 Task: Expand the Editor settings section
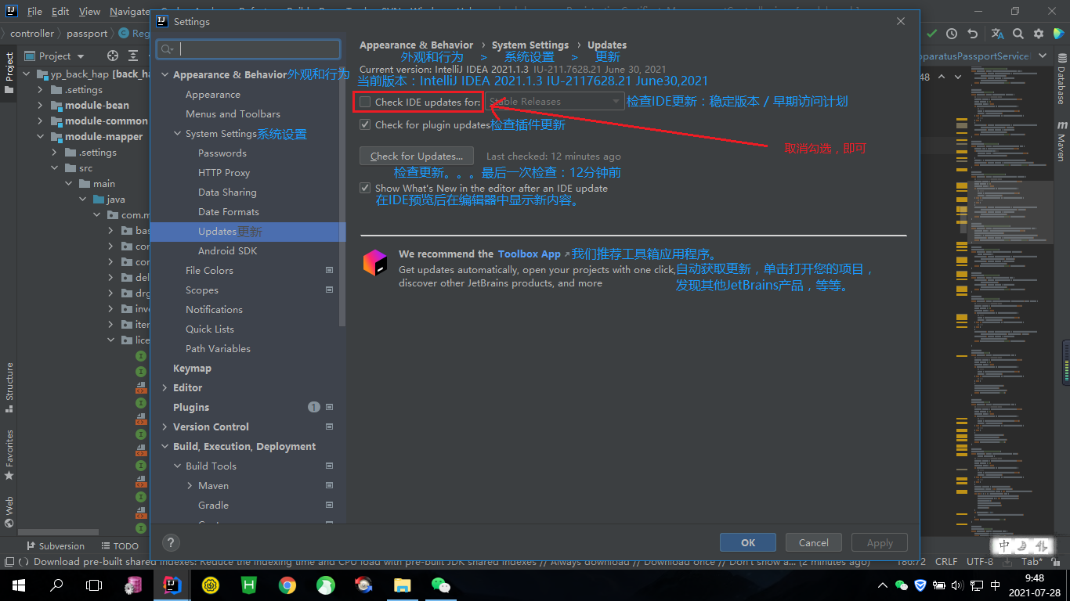[164, 388]
